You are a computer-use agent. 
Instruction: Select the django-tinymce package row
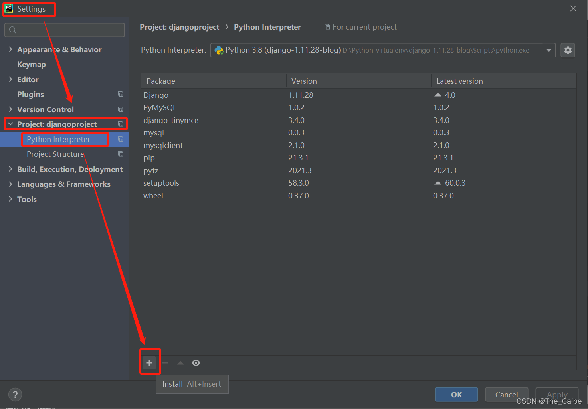point(358,120)
